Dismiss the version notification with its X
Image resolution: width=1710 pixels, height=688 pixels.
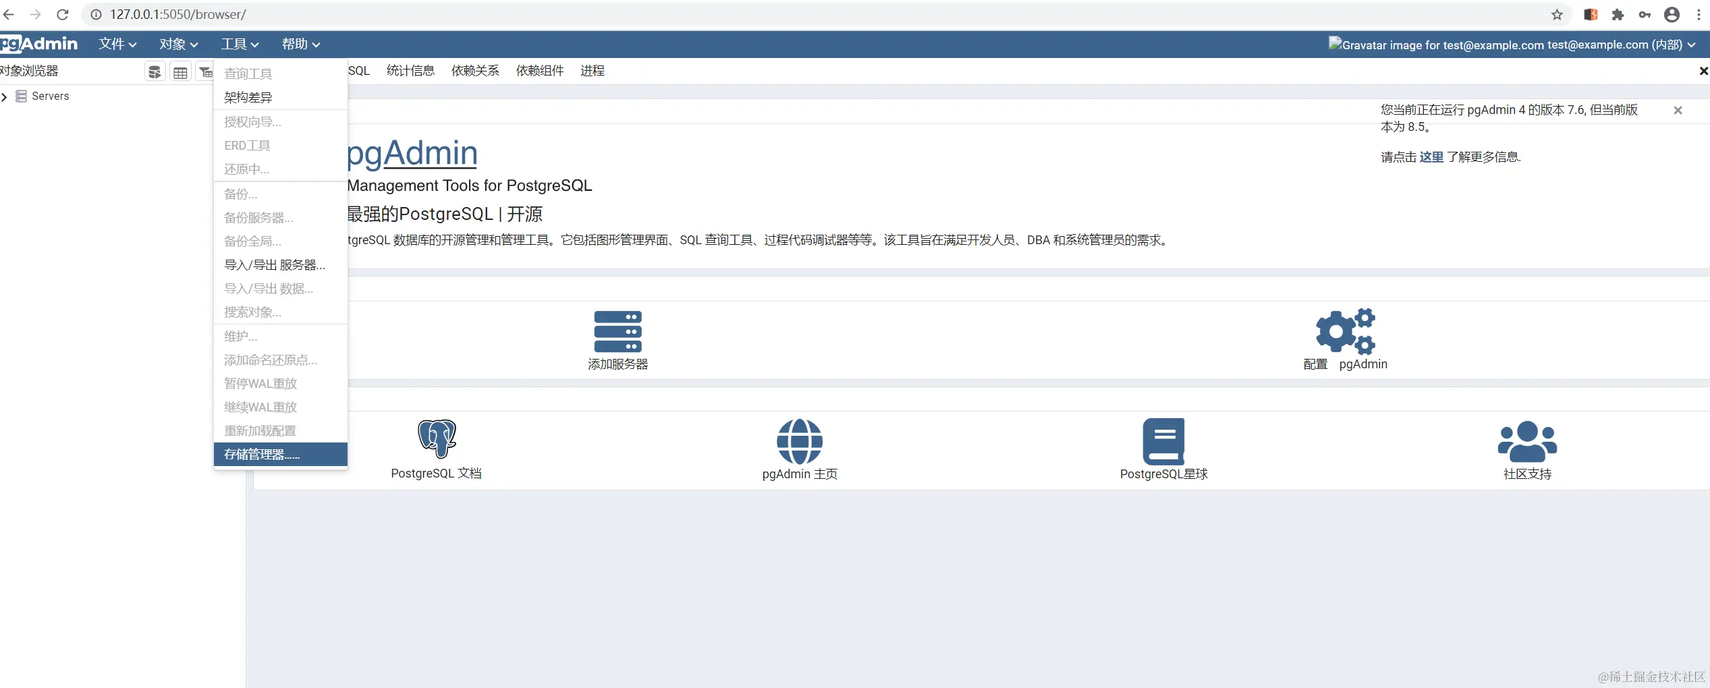coord(1678,110)
